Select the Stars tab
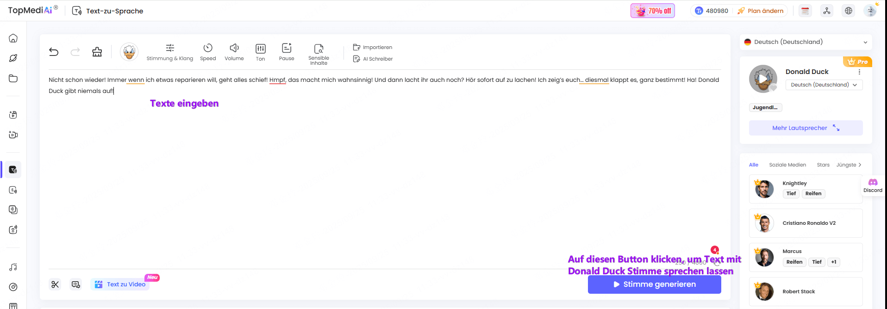Screen dimensions: 887x309 coord(823,165)
